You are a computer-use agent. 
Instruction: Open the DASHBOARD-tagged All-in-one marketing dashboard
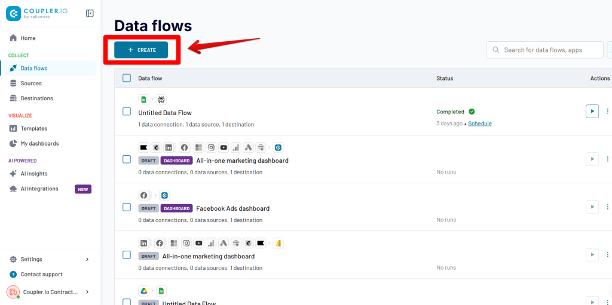(243, 161)
